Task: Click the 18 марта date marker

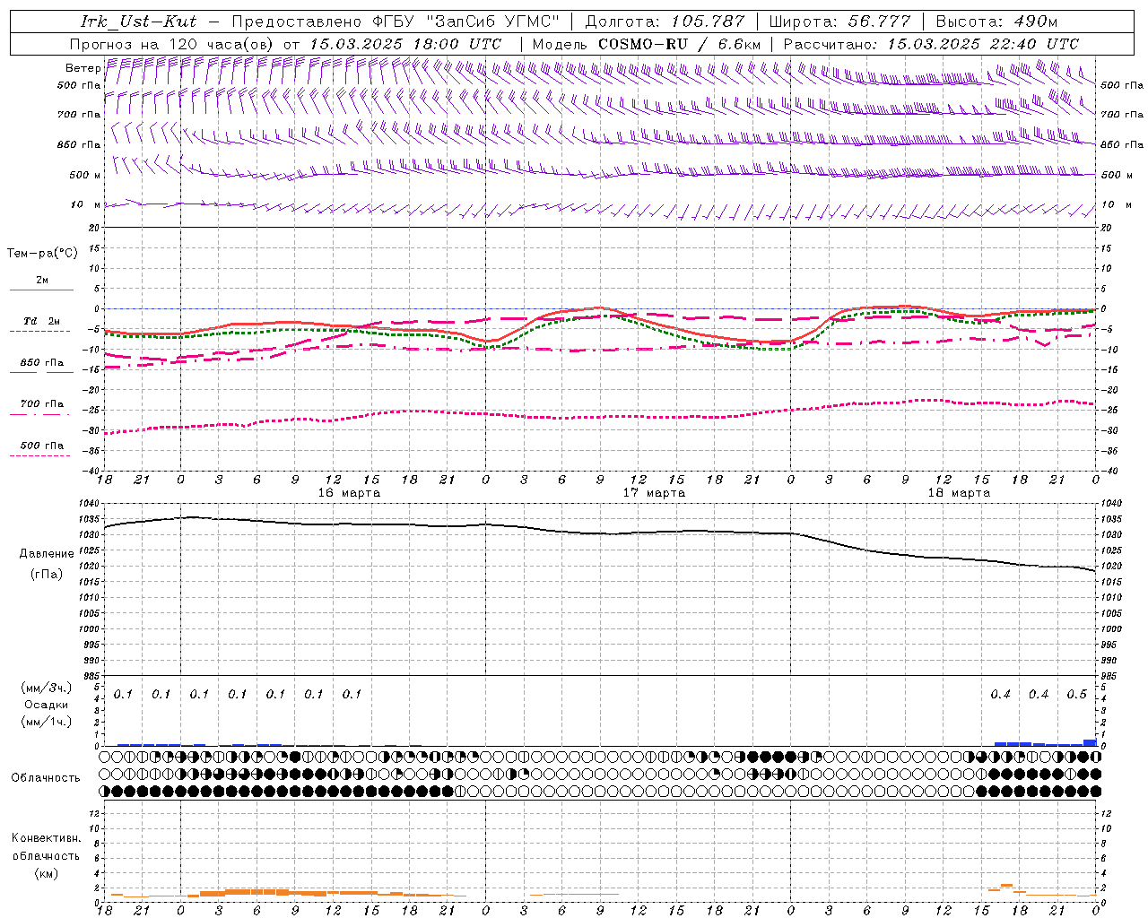Action: pos(959,493)
